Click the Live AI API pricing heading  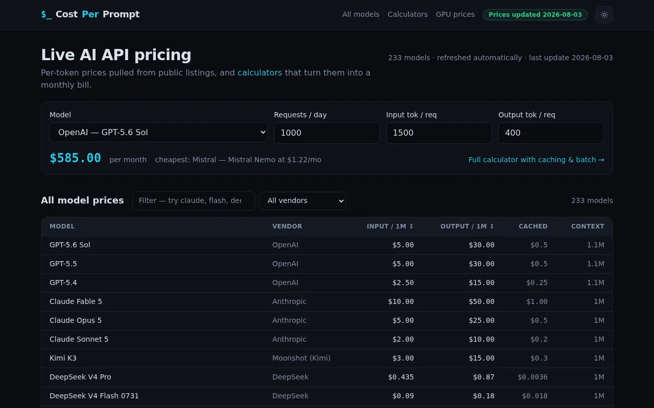click(116, 55)
